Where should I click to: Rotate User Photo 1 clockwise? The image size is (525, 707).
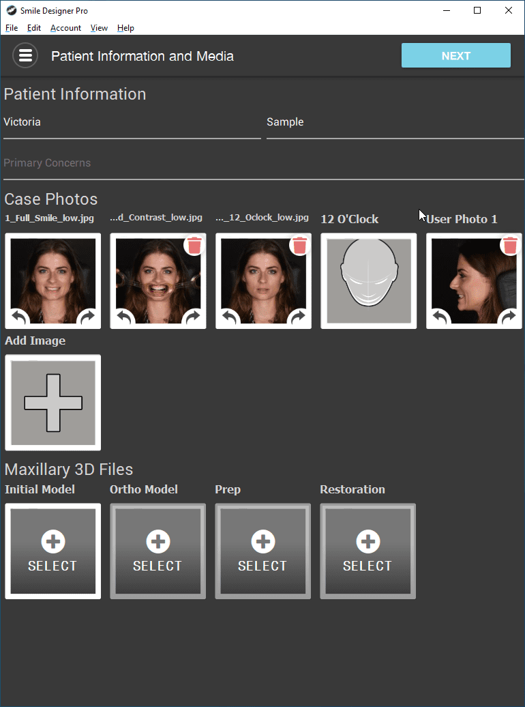point(509,317)
